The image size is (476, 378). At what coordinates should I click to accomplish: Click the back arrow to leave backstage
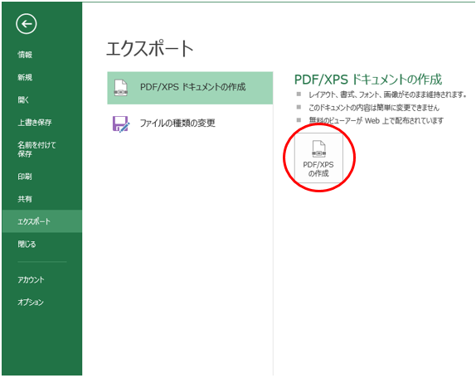[27, 24]
